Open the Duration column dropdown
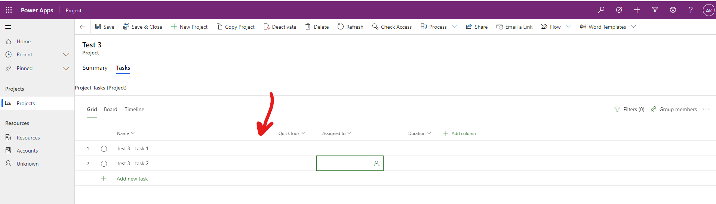Viewport: 716px width, 204px height. tap(420, 134)
